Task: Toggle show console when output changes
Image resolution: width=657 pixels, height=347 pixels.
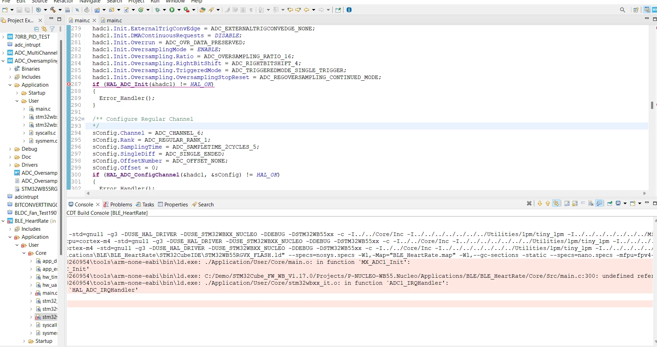Action: (599, 204)
